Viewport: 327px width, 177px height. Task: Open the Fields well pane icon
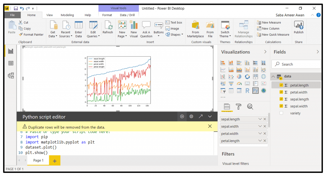pos(227,107)
